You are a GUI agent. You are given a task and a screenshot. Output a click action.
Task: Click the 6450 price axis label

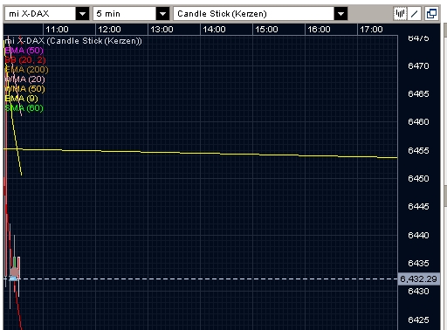pos(418,178)
